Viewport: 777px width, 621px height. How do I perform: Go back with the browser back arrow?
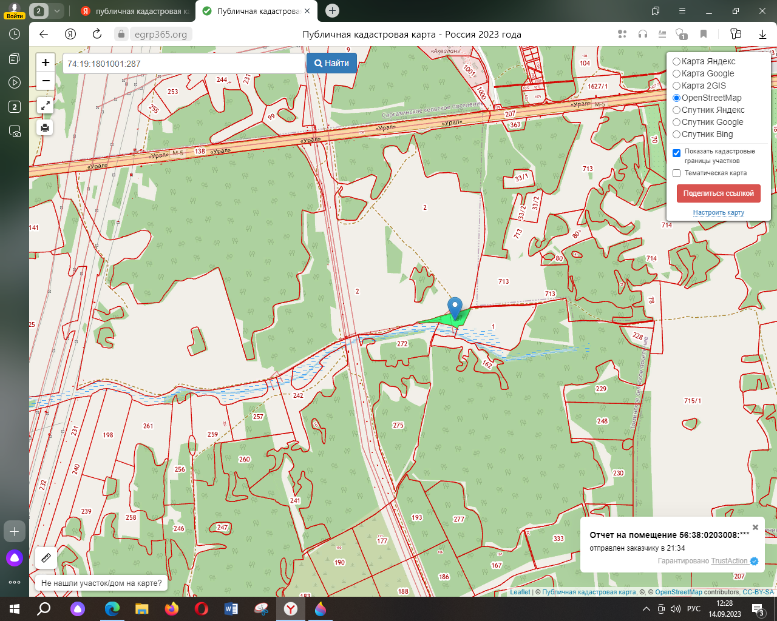44,34
